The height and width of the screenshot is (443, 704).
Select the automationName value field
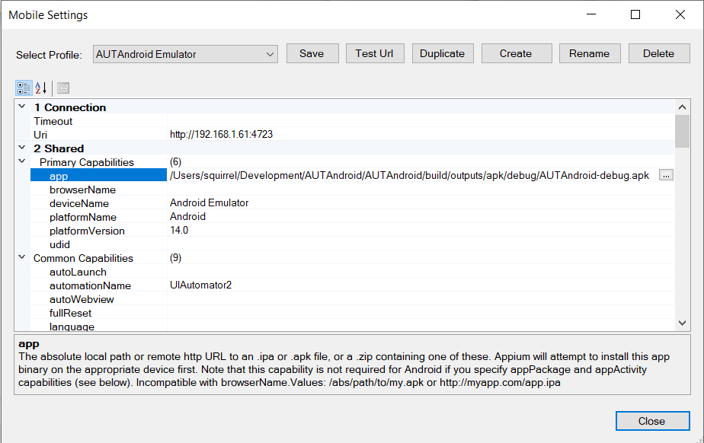coord(419,285)
